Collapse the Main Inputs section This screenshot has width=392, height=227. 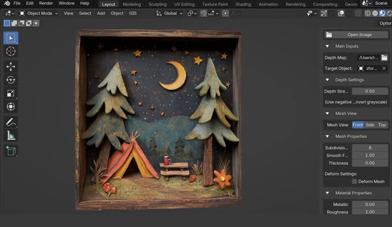(x=327, y=46)
